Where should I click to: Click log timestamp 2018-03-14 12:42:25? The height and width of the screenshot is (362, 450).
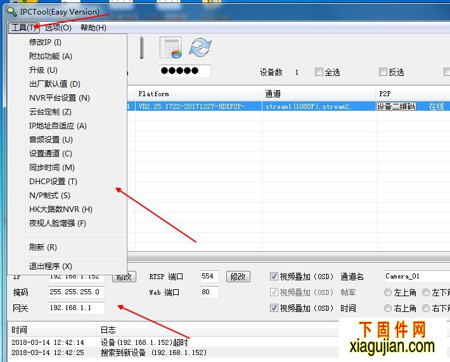pos(48,353)
